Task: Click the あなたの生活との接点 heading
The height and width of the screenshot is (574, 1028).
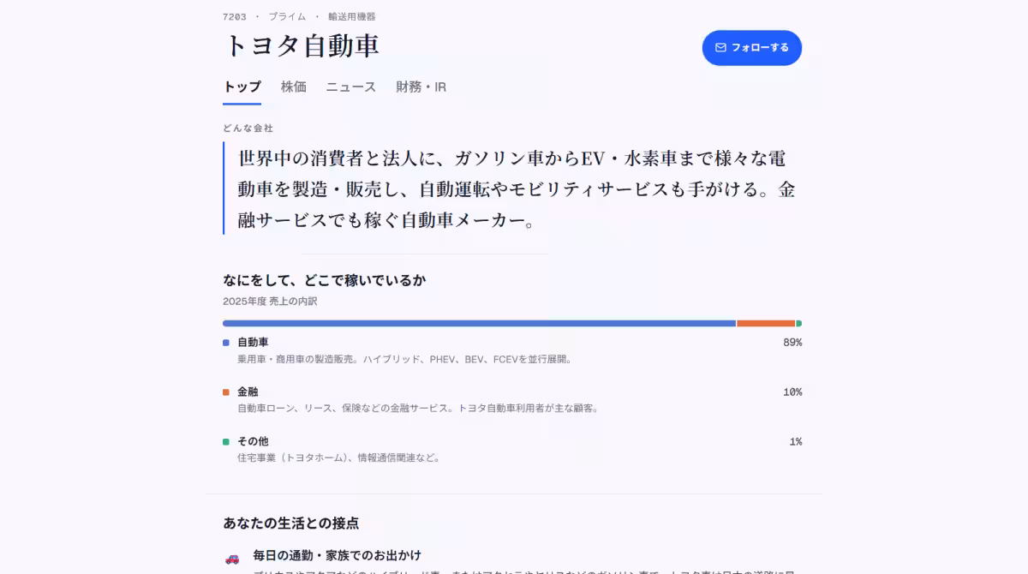Action: 291,523
